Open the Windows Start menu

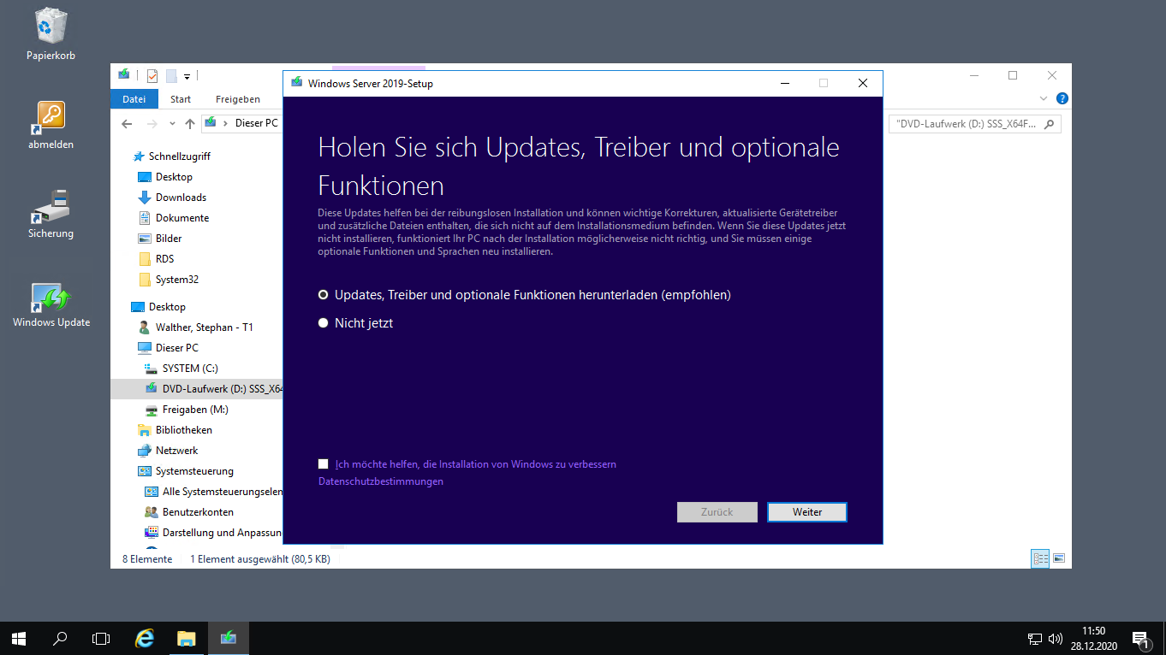click(x=19, y=638)
